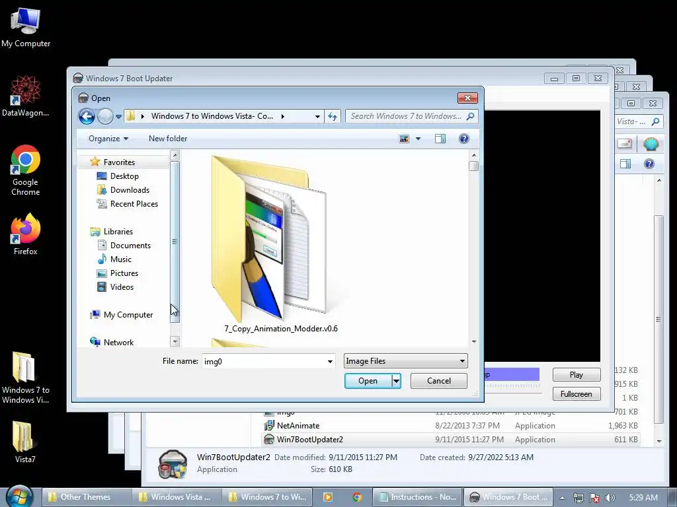Select the 7_Copy_Animation_Modder.v0.6 folder thumbnail
This screenshot has height=507, width=677.
pos(280,245)
